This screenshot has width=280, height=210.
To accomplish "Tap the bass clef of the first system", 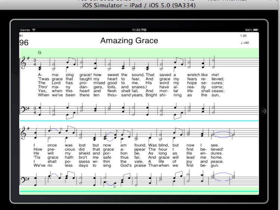I will coord(23,109).
